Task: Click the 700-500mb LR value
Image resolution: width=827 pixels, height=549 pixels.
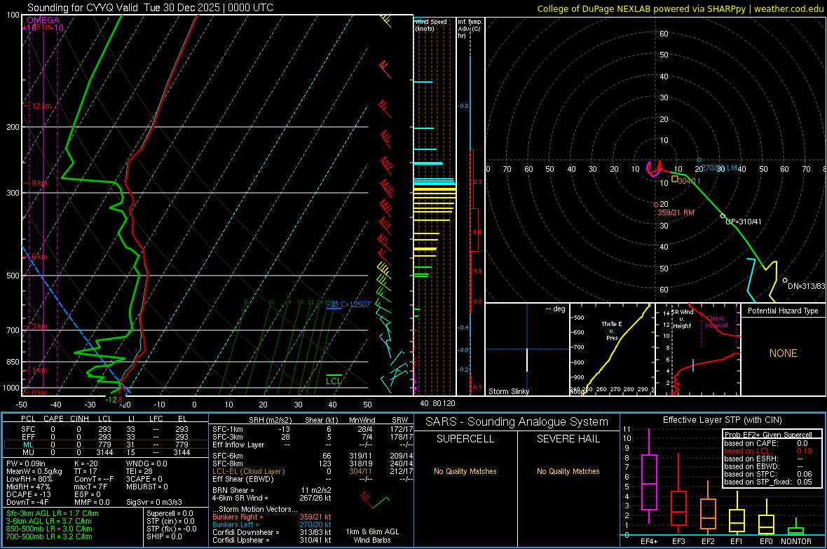Action: click(49, 536)
